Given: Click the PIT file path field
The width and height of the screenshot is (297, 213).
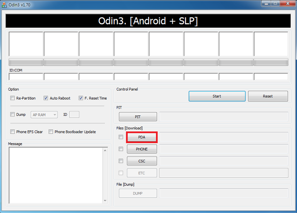Looking at the screenshot, I should [x=224, y=117].
